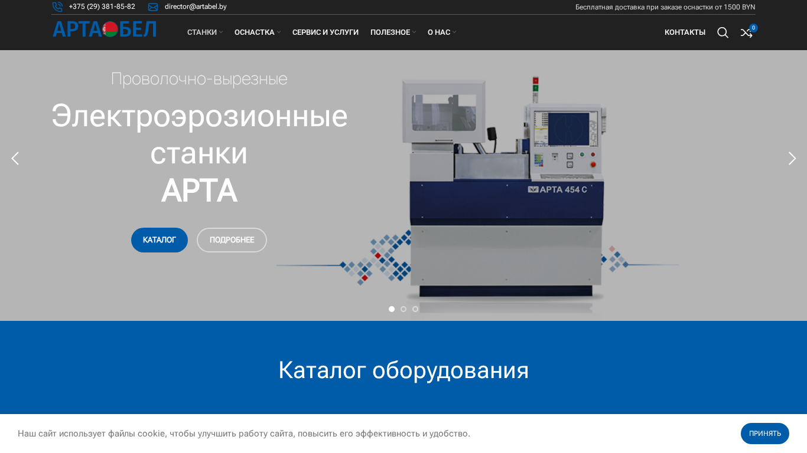Go to previous slide arrow

click(15, 158)
